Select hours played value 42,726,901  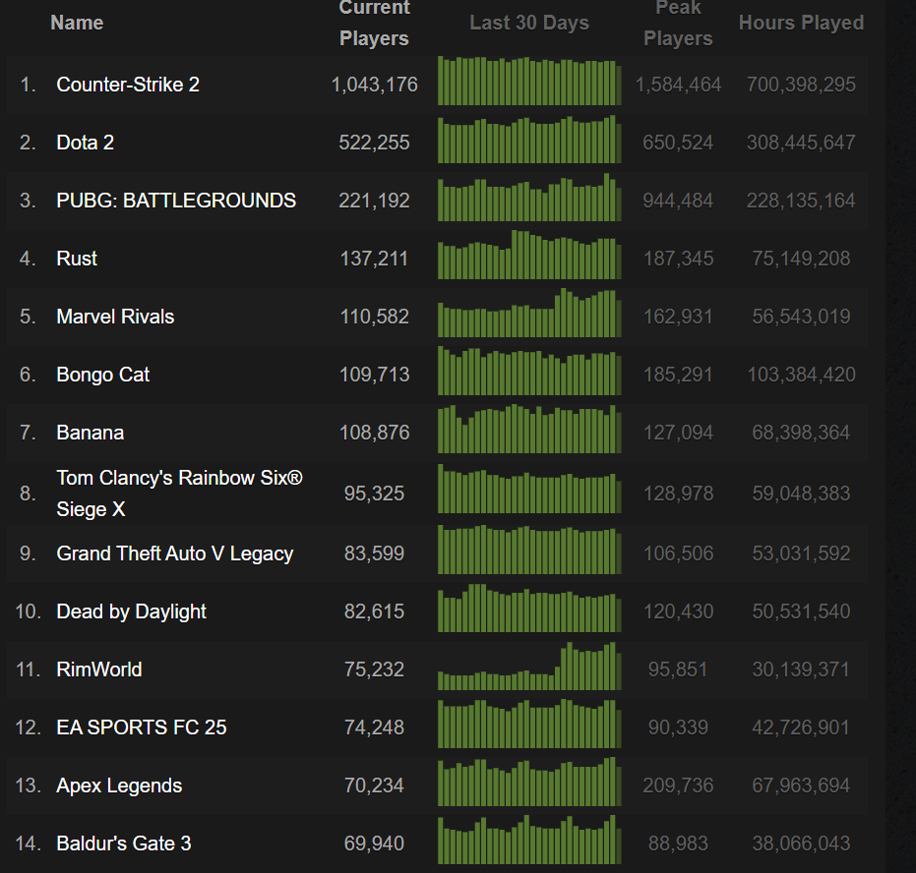click(x=801, y=727)
